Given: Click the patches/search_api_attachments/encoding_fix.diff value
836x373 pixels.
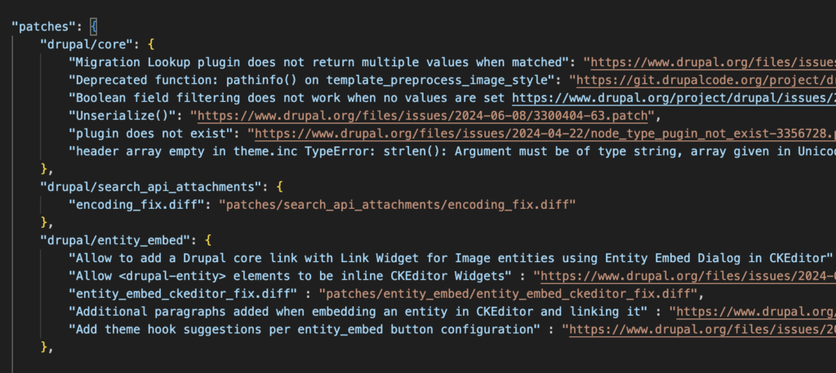Looking at the screenshot, I should pyautogui.click(x=398, y=205).
